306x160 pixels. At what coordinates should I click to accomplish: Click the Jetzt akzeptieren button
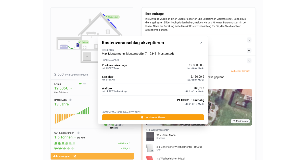[153, 117]
